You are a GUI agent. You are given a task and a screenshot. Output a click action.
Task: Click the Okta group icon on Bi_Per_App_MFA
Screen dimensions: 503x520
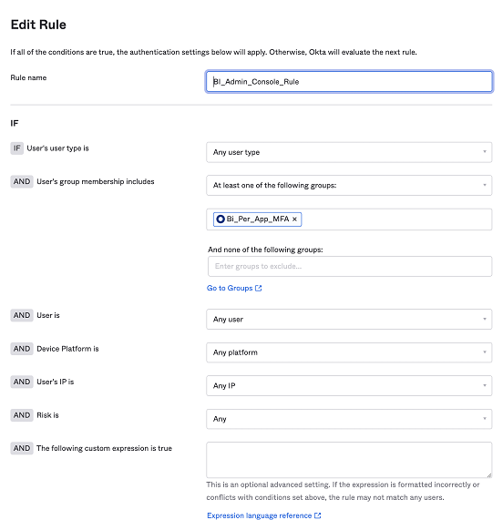[x=221, y=219]
